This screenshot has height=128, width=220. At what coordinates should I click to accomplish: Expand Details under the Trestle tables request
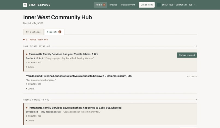(x=30, y=67)
